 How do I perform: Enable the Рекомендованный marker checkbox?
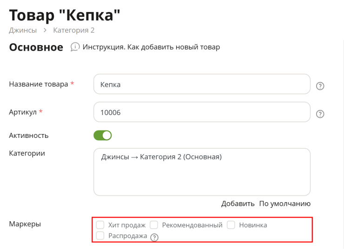(x=154, y=225)
